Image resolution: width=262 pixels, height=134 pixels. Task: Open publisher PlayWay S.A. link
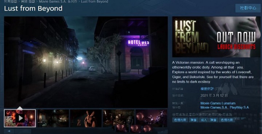239,107
